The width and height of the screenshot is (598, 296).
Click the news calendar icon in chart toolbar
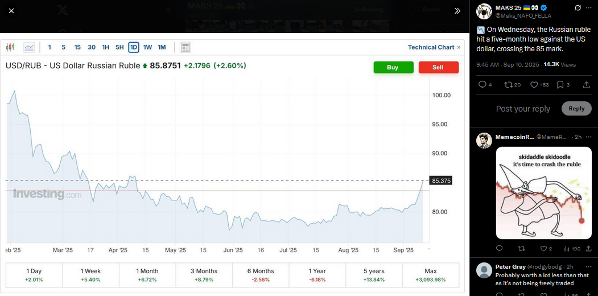click(x=185, y=47)
